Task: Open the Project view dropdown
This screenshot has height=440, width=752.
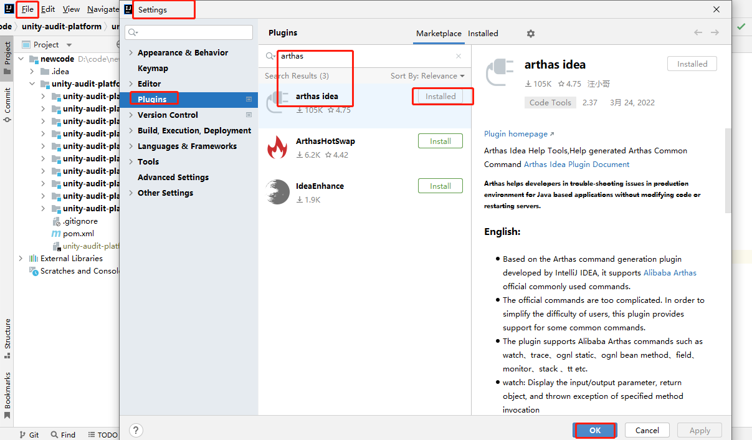Action: click(69, 45)
